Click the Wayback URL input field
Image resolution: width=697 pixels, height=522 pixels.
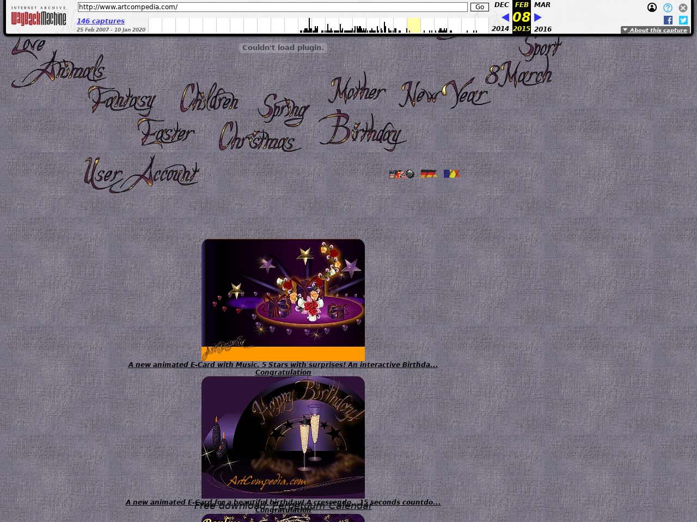(272, 7)
